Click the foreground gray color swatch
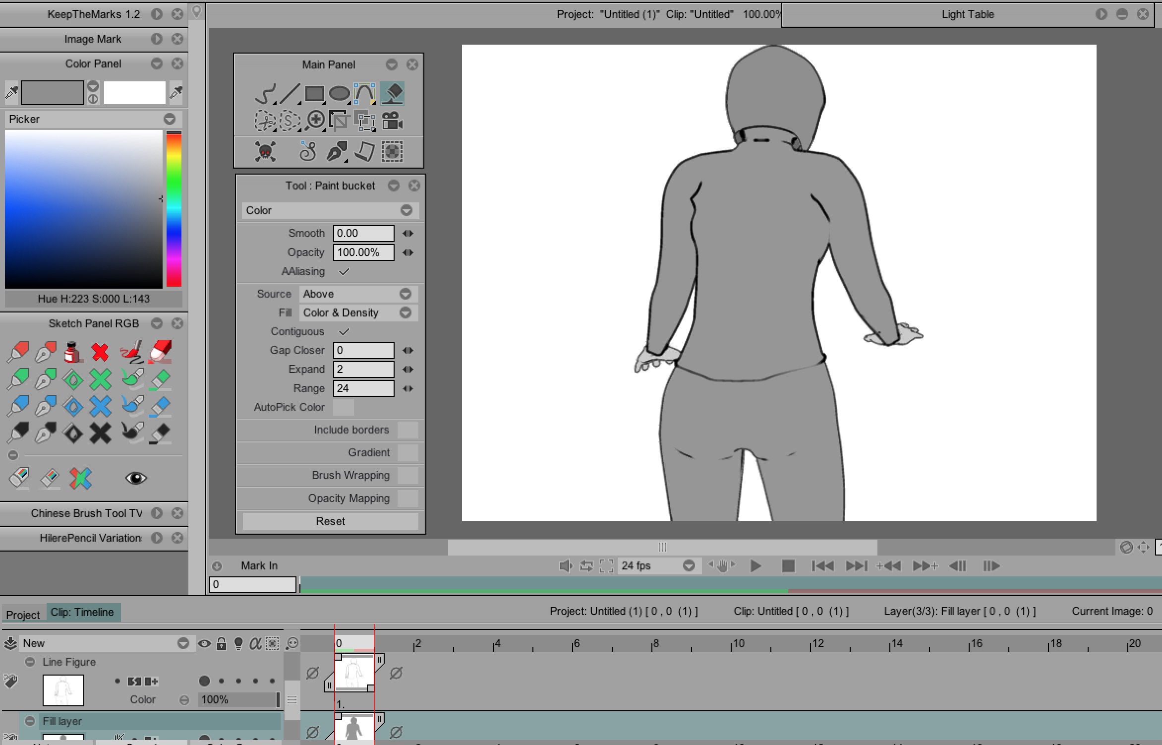Image resolution: width=1162 pixels, height=745 pixels. [52, 93]
